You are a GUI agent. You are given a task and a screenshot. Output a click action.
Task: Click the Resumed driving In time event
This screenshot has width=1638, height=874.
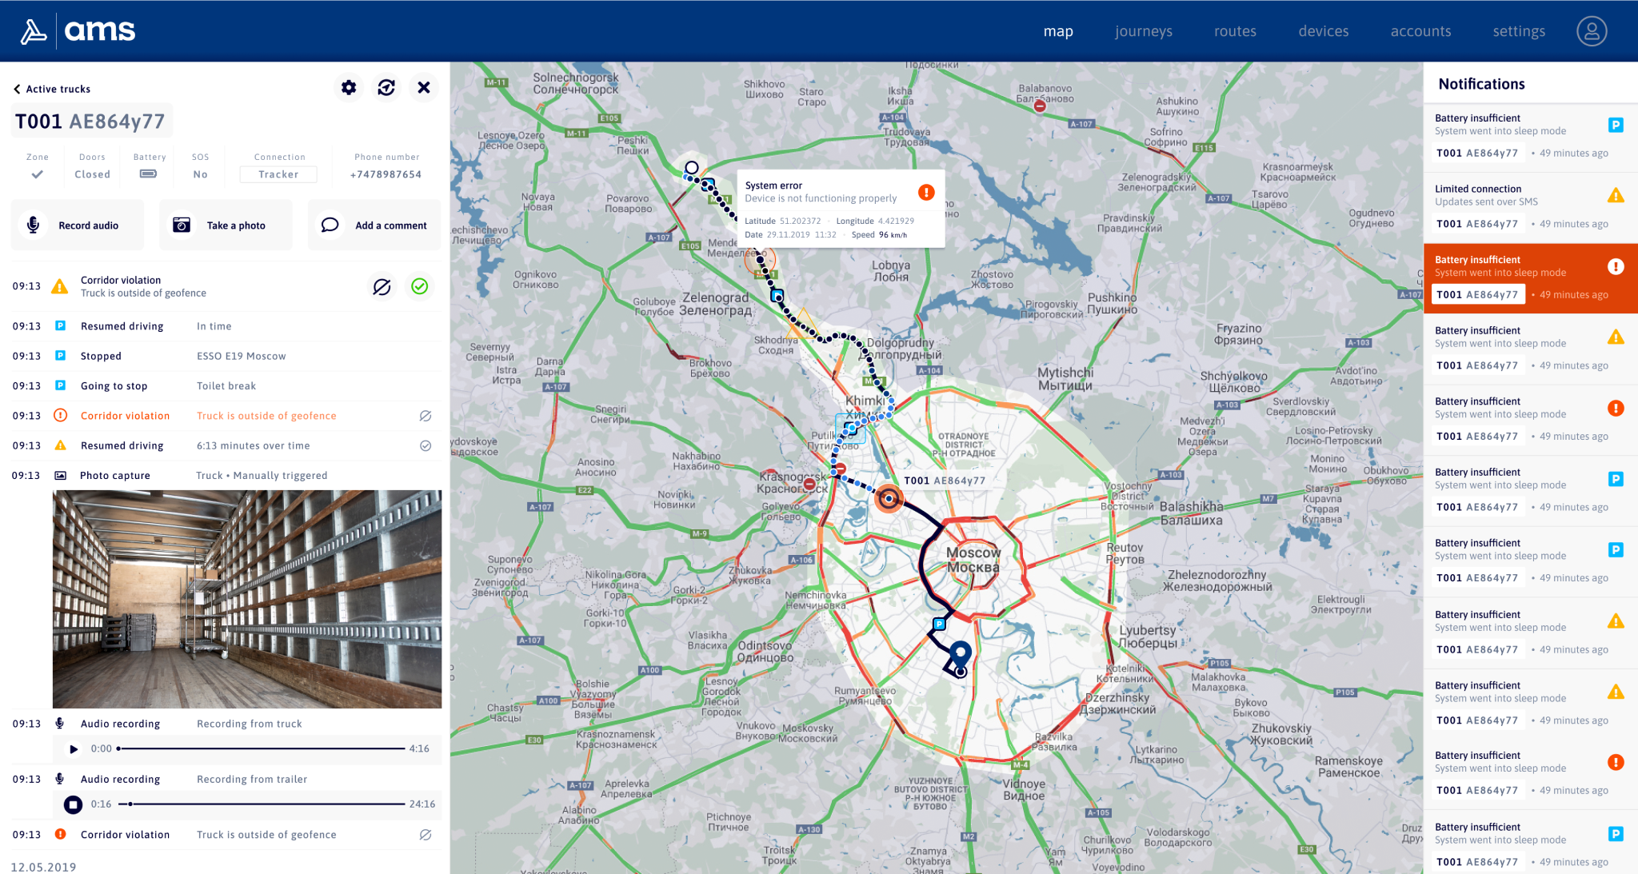(226, 326)
